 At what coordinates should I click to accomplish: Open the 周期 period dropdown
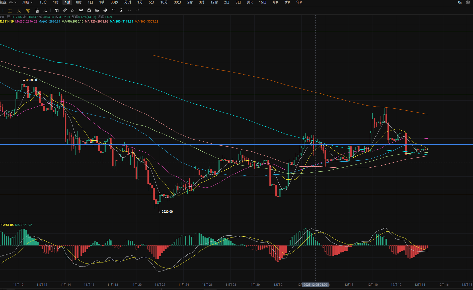click(x=27, y=2)
